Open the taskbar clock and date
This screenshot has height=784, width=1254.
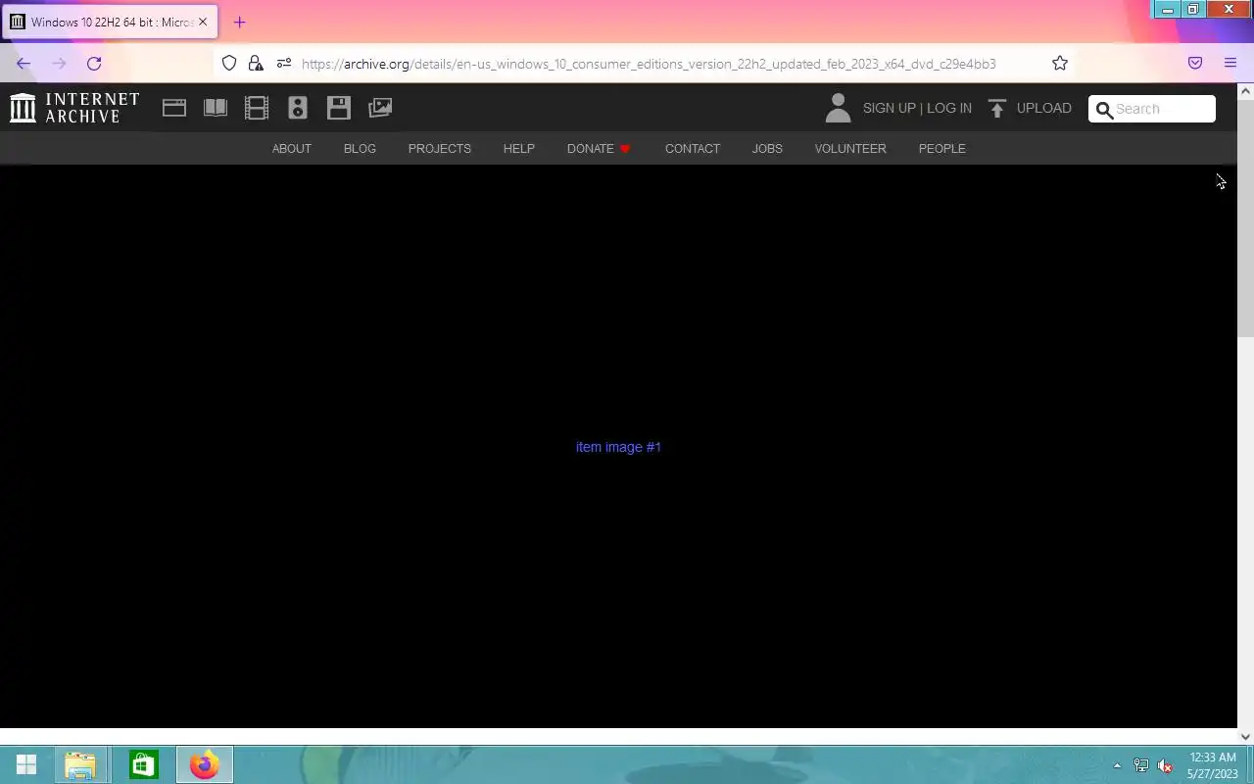pos(1213,765)
